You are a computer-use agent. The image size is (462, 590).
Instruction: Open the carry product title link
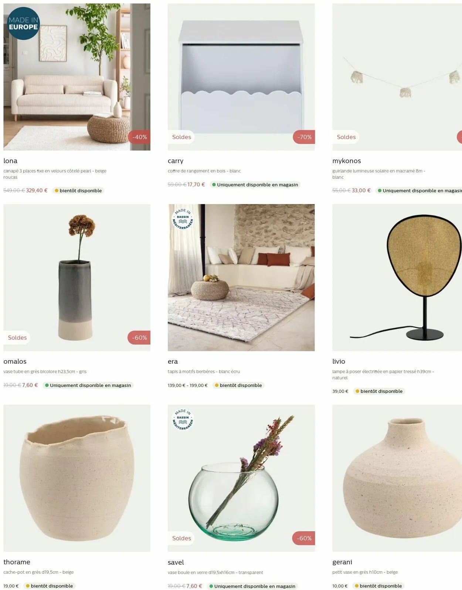[176, 161]
